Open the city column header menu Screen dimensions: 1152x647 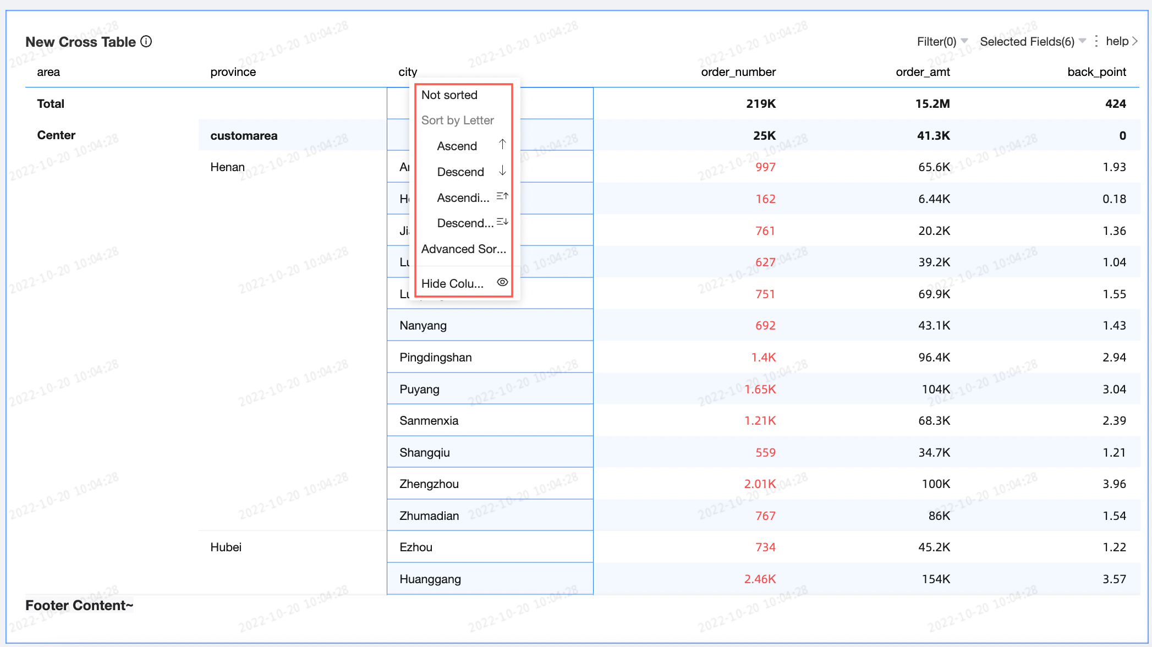coord(408,72)
